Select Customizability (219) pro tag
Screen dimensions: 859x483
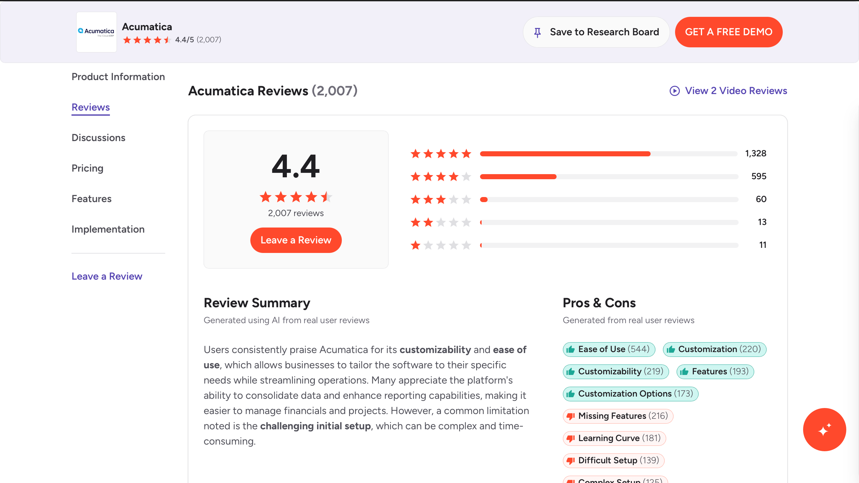click(x=616, y=371)
